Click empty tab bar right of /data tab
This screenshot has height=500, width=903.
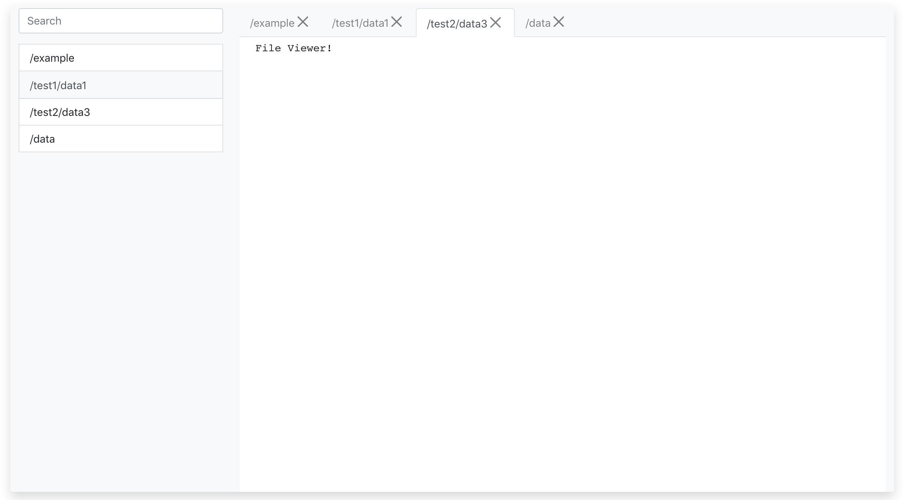point(725,22)
